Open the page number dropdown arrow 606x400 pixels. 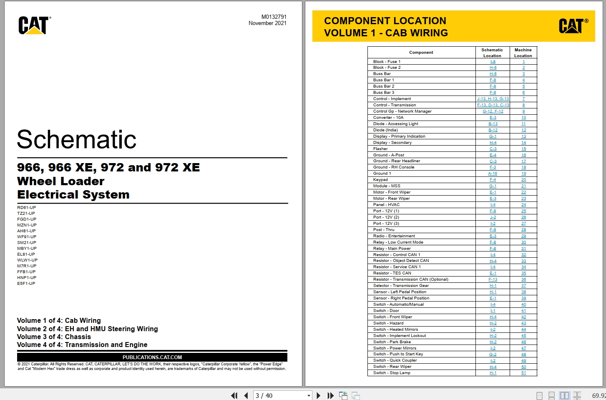[309, 395]
